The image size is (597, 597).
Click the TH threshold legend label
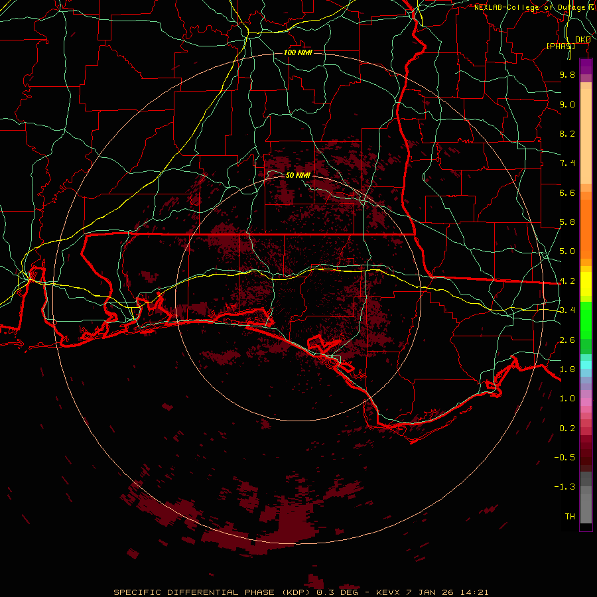click(570, 517)
